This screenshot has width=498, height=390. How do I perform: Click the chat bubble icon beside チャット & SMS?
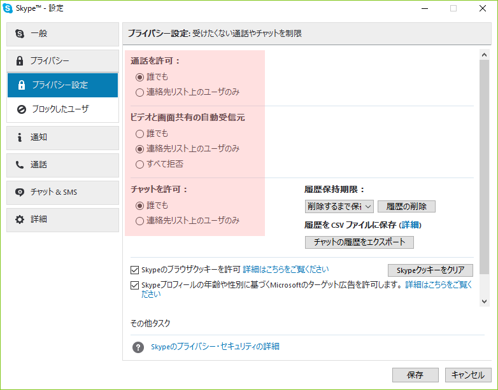20,192
